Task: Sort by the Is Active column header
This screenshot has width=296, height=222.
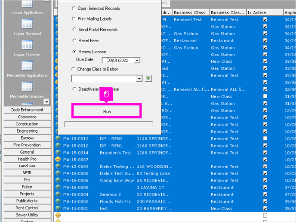Action: [265, 12]
